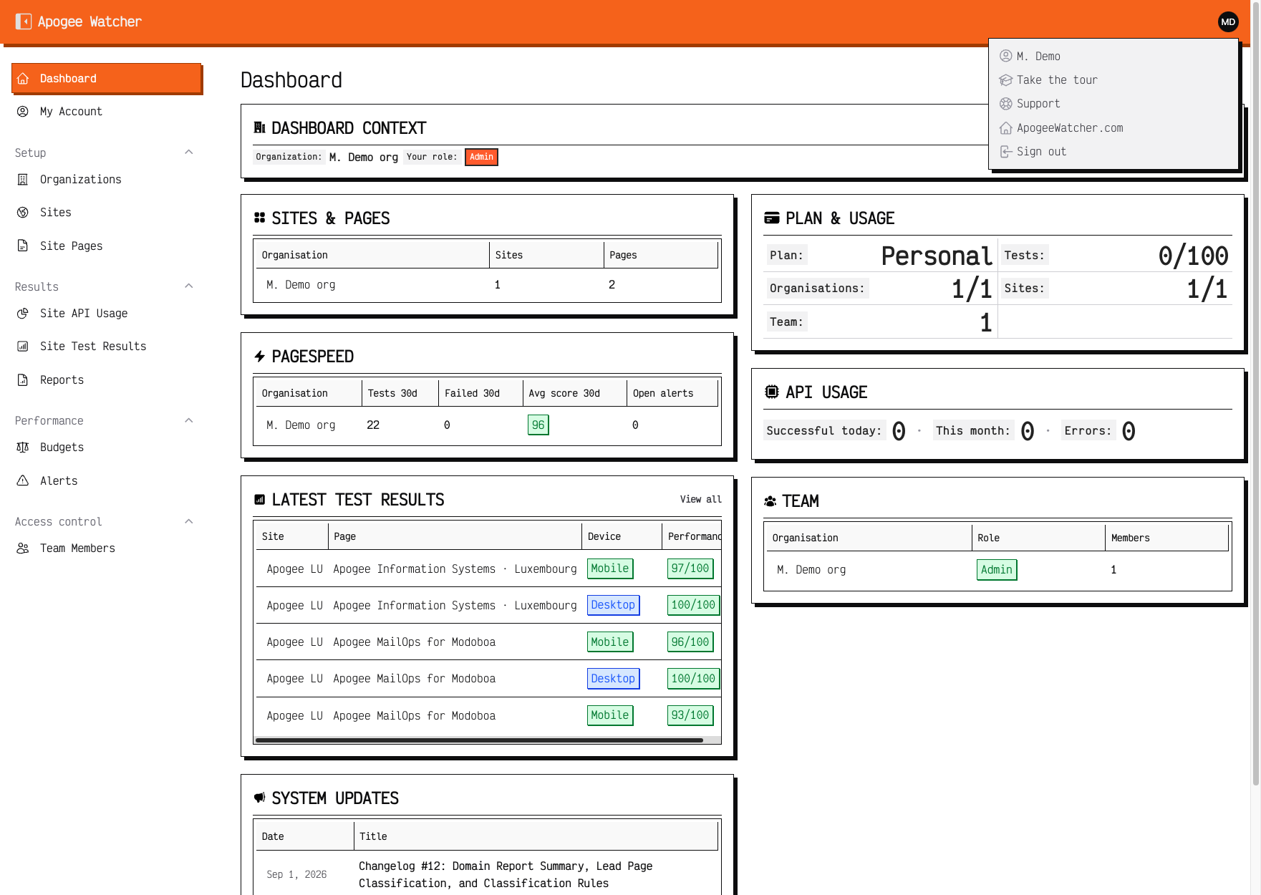This screenshot has height=895, width=1261.
Task: Click the Sites globe icon in sidebar
Action: (23, 212)
